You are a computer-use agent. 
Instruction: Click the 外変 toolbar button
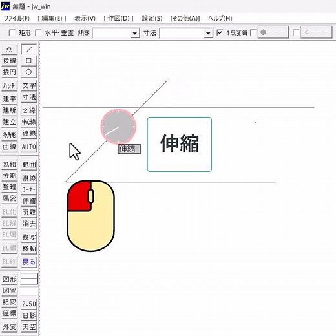[x=9, y=327]
